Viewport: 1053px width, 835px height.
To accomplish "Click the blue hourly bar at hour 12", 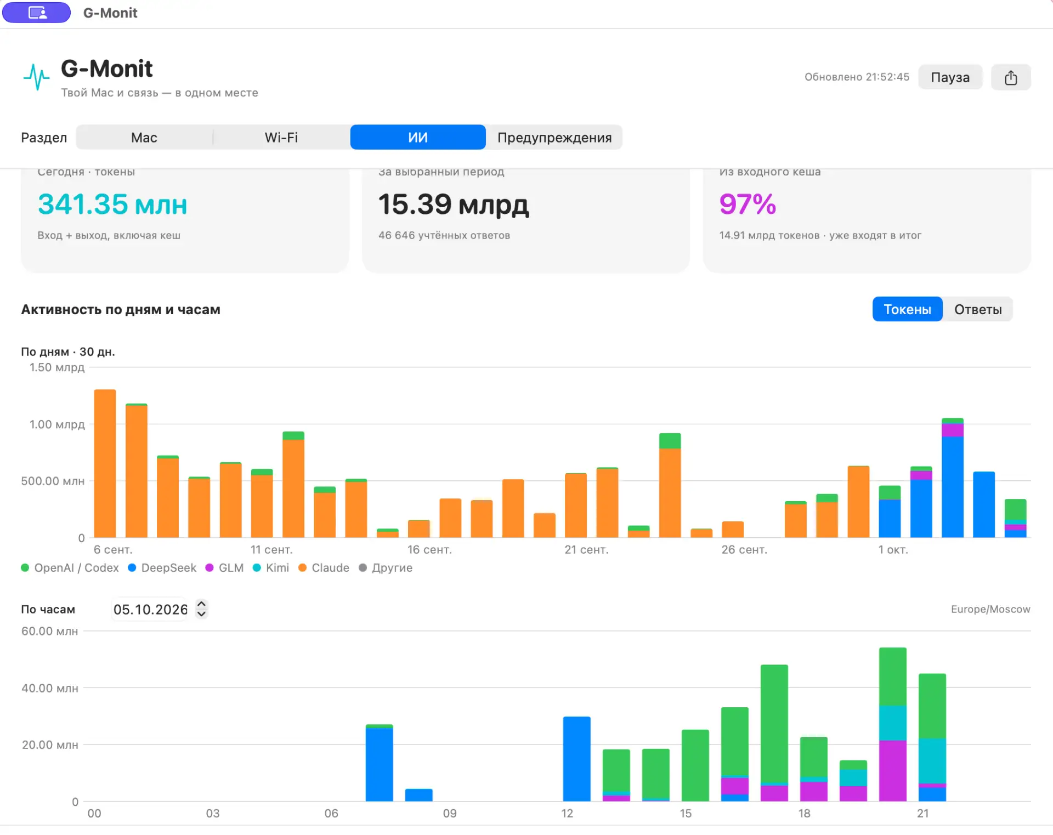I will [x=576, y=759].
